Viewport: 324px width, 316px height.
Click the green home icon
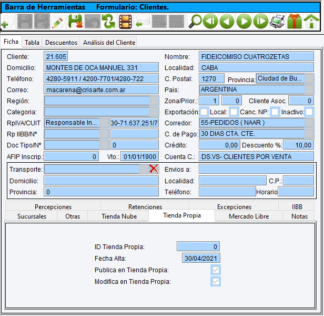point(311,22)
